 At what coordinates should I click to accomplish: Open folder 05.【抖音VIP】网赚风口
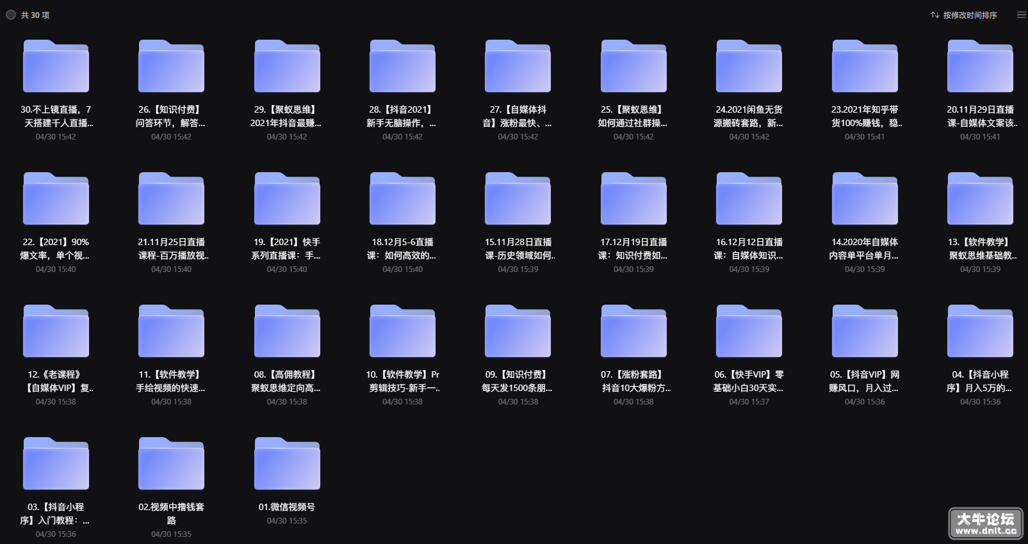(x=865, y=331)
